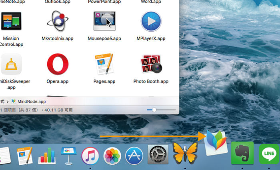Select the Photo Booth.app icon

[x=151, y=64]
